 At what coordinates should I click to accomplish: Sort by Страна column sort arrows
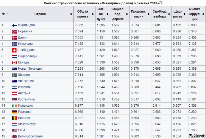pos(71,14)
